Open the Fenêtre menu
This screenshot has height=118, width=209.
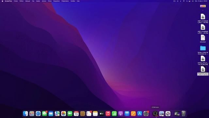(73, 1)
